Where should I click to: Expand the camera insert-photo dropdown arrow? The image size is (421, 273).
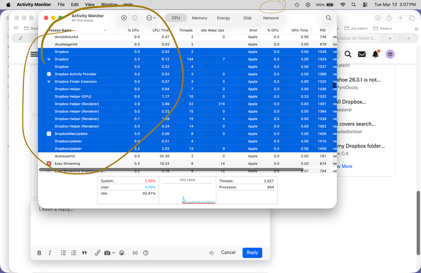[113, 253]
